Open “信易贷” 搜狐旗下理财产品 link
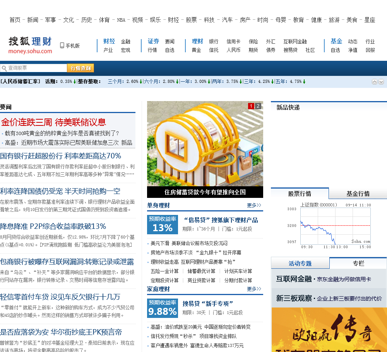 point(221,220)
